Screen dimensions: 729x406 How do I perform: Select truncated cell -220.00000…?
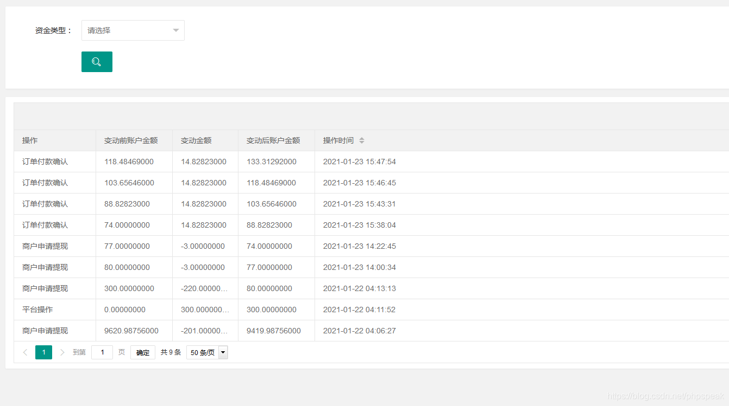click(x=205, y=288)
